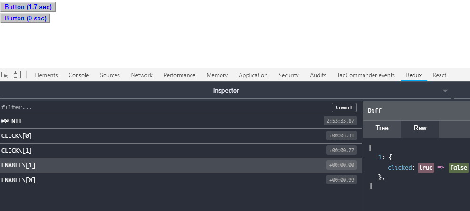
Task: Focus the action filter input field
Action: point(162,107)
